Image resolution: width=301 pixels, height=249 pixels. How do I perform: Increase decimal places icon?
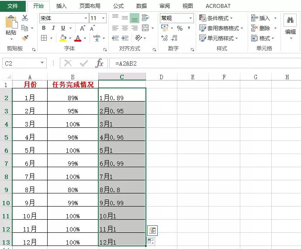tap(165, 38)
